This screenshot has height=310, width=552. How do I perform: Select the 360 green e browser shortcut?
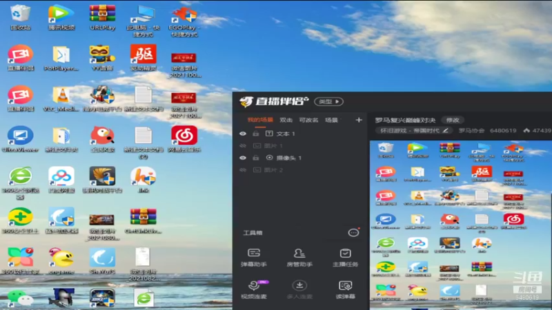(20, 183)
